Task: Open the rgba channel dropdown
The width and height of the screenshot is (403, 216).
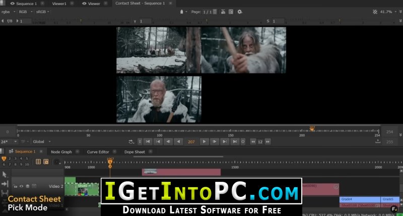Action: 8,12
